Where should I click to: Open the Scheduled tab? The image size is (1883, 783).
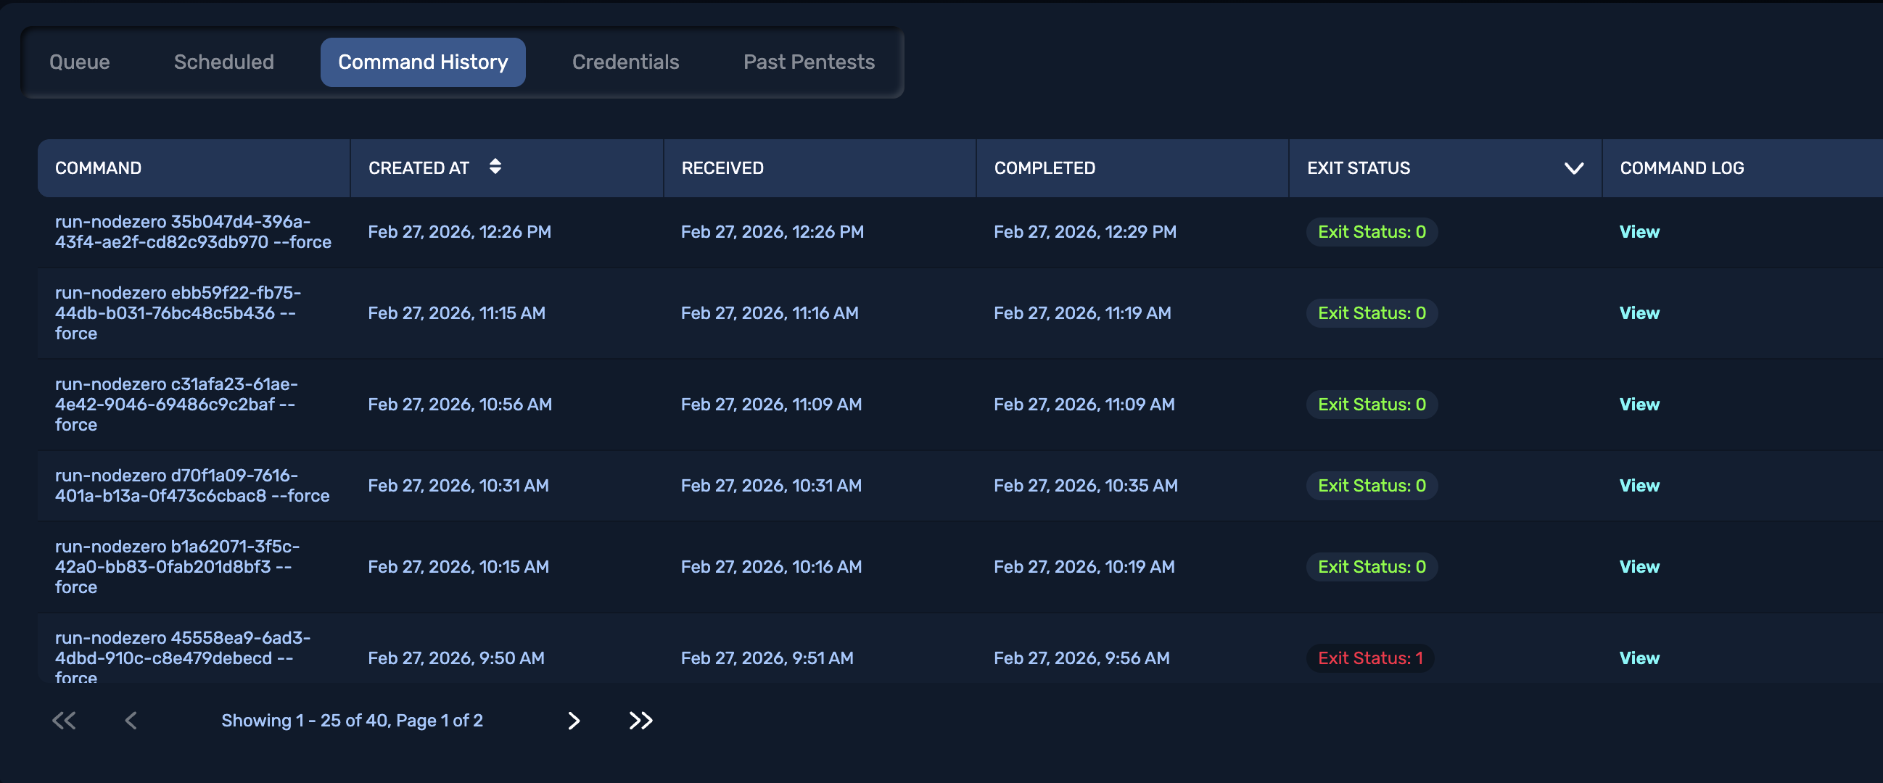tap(223, 62)
